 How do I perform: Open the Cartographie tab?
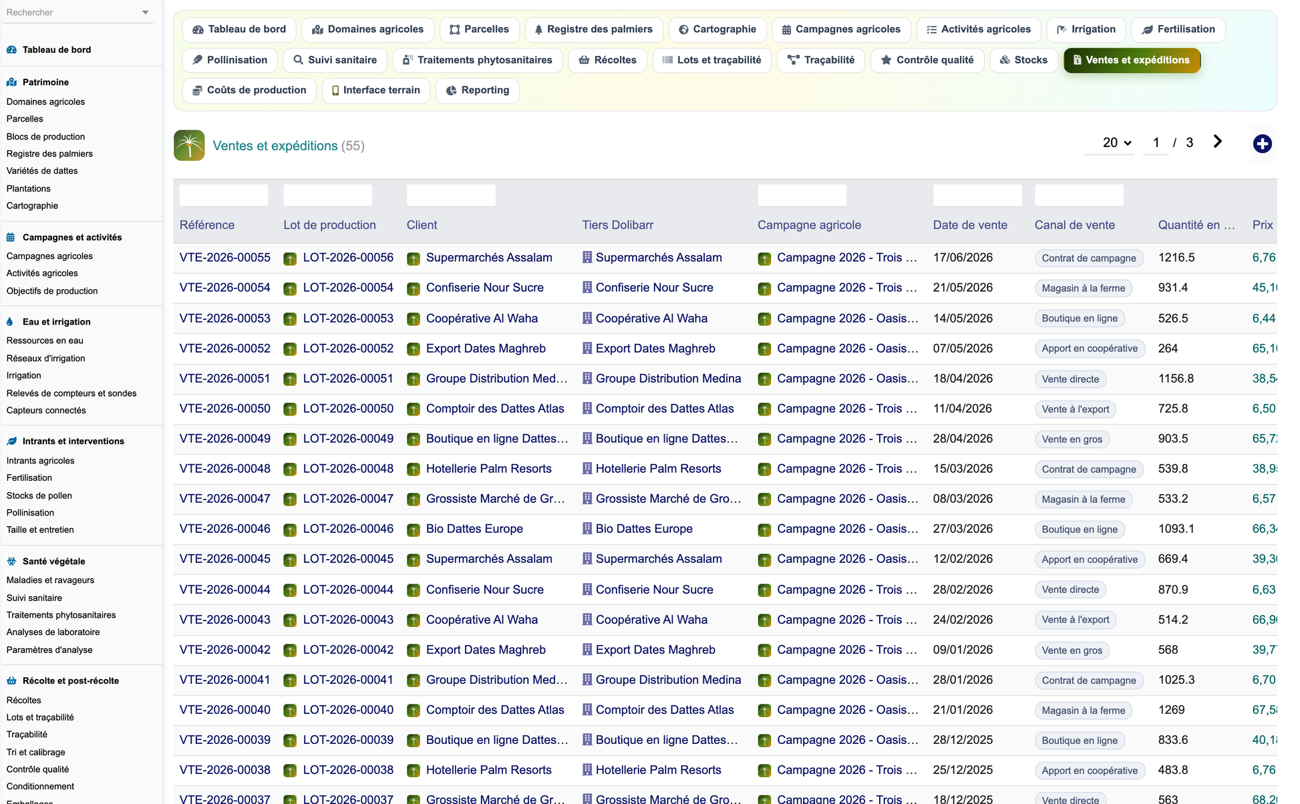click(x=717, y=29)
